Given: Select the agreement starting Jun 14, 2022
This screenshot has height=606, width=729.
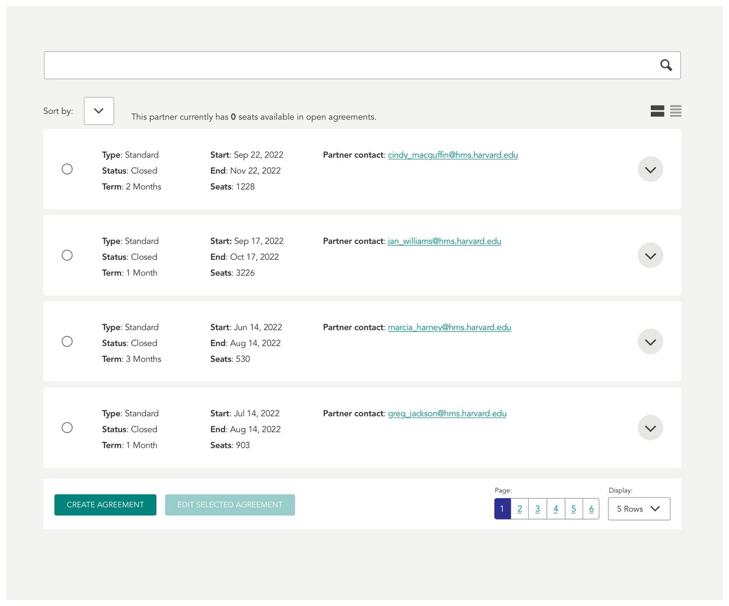Looking at the screenshot, I should tap(67, 341).
